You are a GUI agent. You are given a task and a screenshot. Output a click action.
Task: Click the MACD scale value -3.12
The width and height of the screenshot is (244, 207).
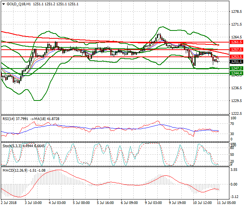click(x=234, y=197)
